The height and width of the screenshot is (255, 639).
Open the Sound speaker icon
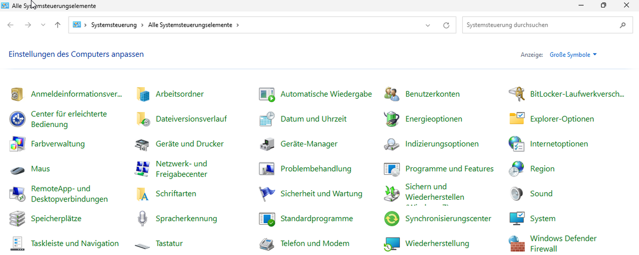517,194
